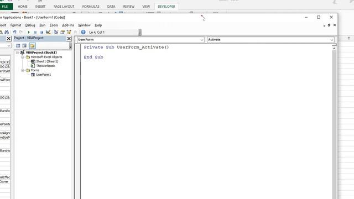Close the Properties panel on left
354x199 pixels.
click(9, 39)
